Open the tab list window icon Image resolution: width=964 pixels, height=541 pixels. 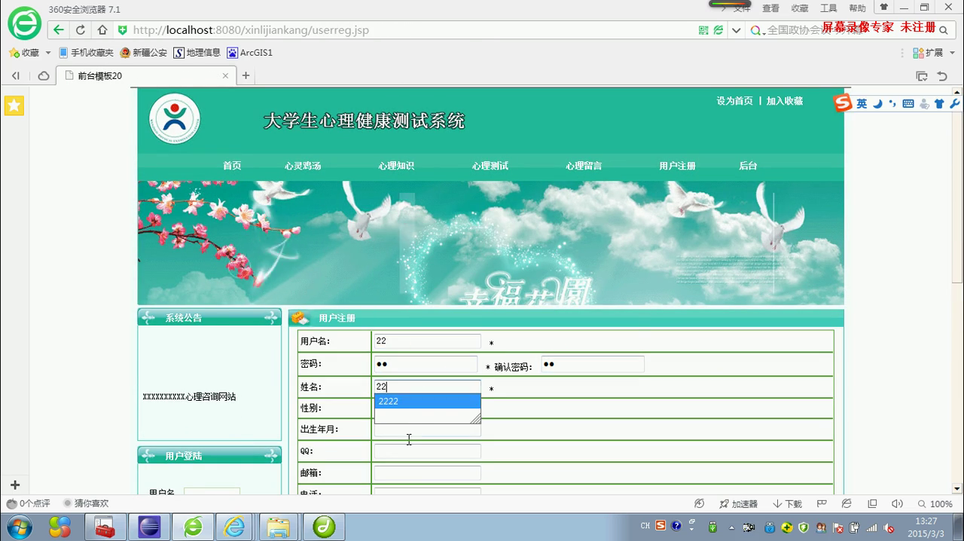pos(921,76)
